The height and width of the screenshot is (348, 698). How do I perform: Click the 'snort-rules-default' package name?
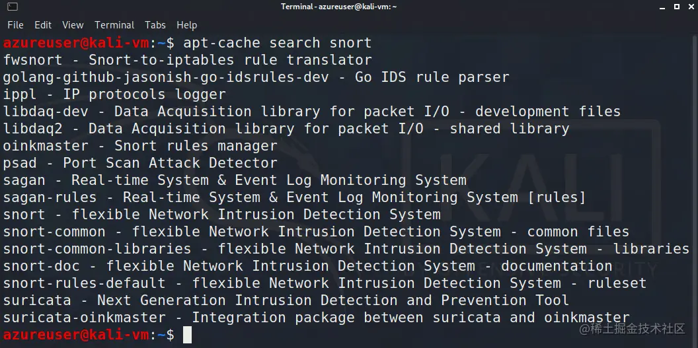tap(84, 283)
